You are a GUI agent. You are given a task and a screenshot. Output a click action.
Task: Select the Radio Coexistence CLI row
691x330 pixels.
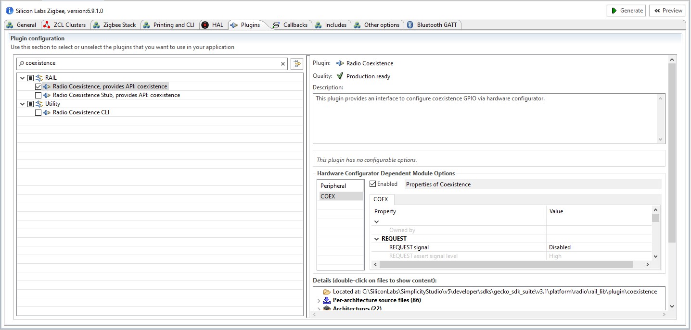click(81, 112)
